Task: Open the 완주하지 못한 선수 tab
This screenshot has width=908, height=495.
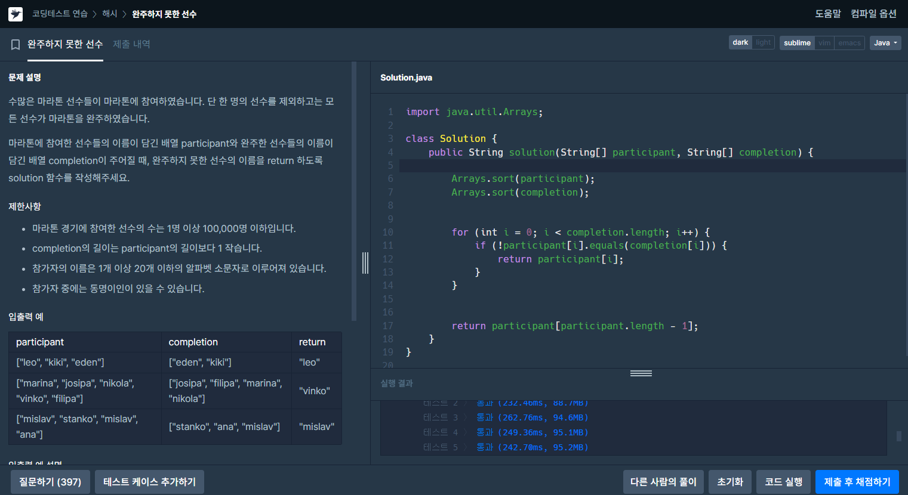Action: 65,45
